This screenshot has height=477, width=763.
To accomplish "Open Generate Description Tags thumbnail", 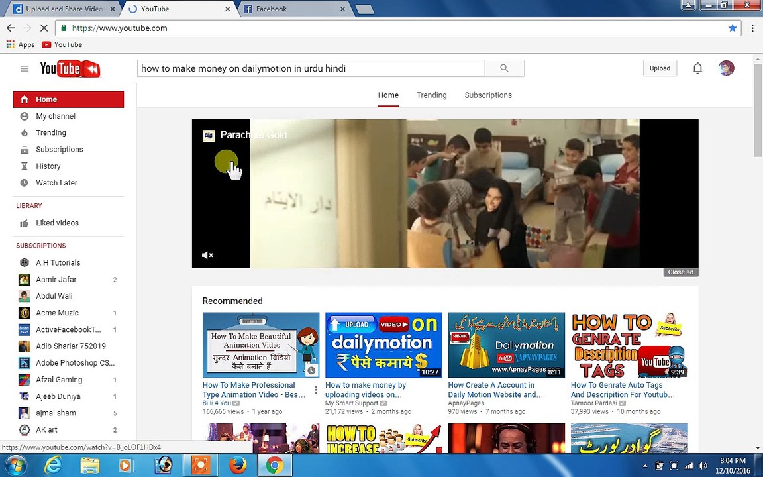I will 629,345.
